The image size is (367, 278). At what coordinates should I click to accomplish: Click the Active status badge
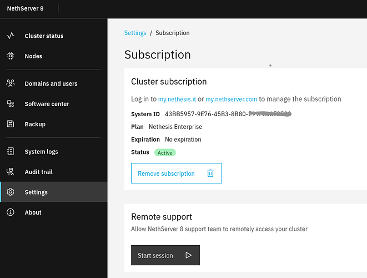click(x=165, y=152)
